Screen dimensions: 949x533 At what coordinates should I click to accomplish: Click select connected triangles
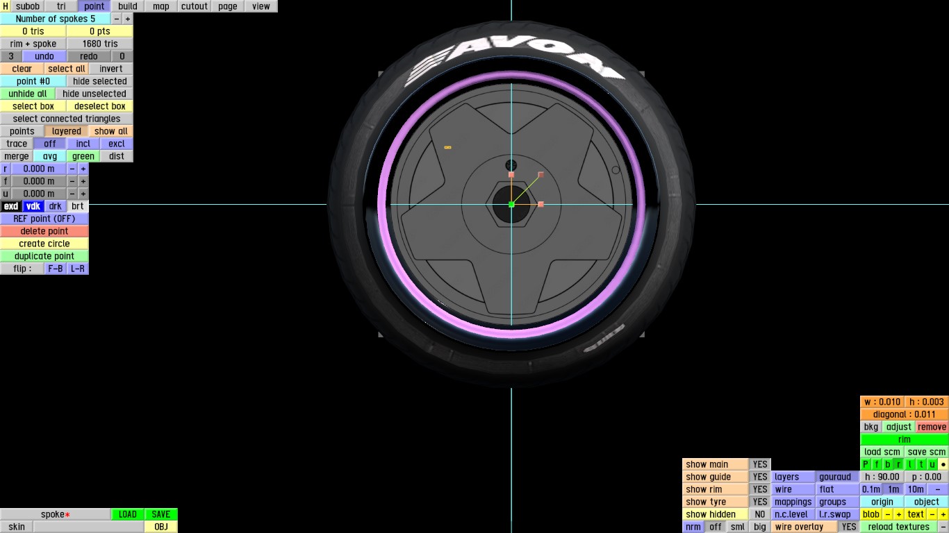pos(67,119)
